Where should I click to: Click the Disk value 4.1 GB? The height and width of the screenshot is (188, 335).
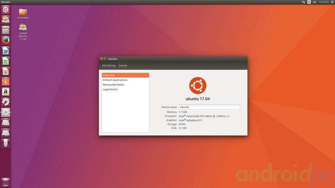pos(182,128)
